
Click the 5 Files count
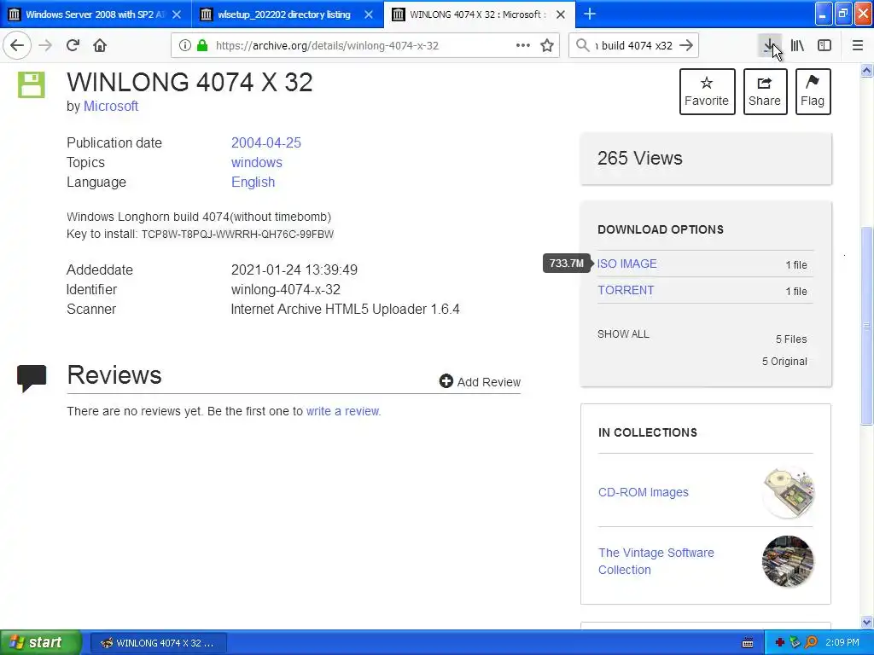click(x=791, y=339)
